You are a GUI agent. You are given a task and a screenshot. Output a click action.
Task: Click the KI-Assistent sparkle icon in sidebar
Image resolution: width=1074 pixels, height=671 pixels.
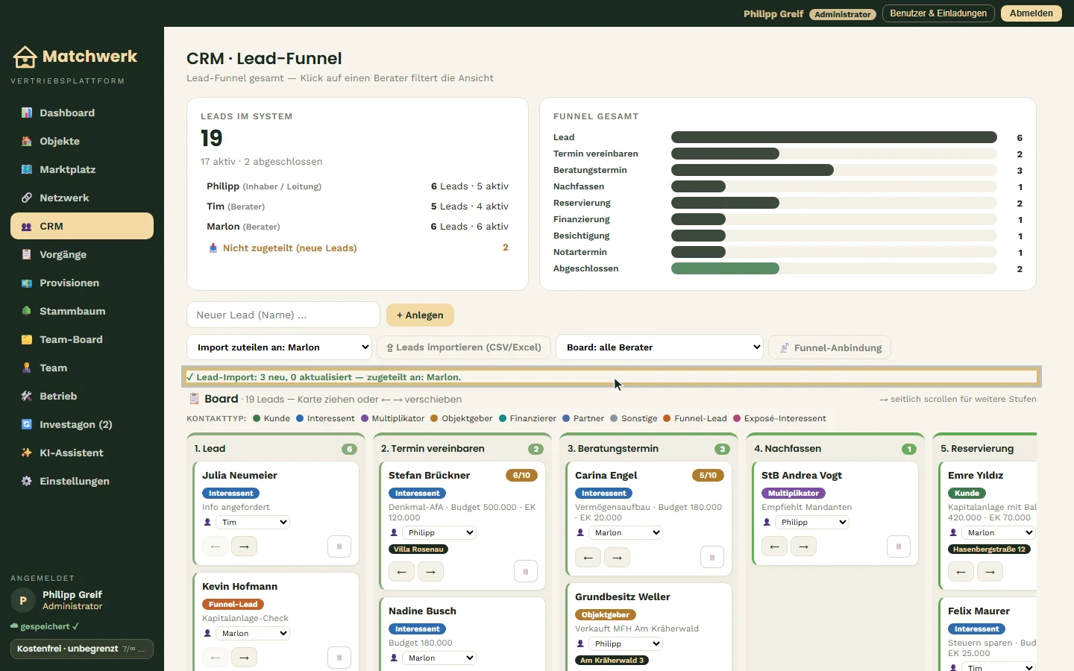(x=27, y=453)
